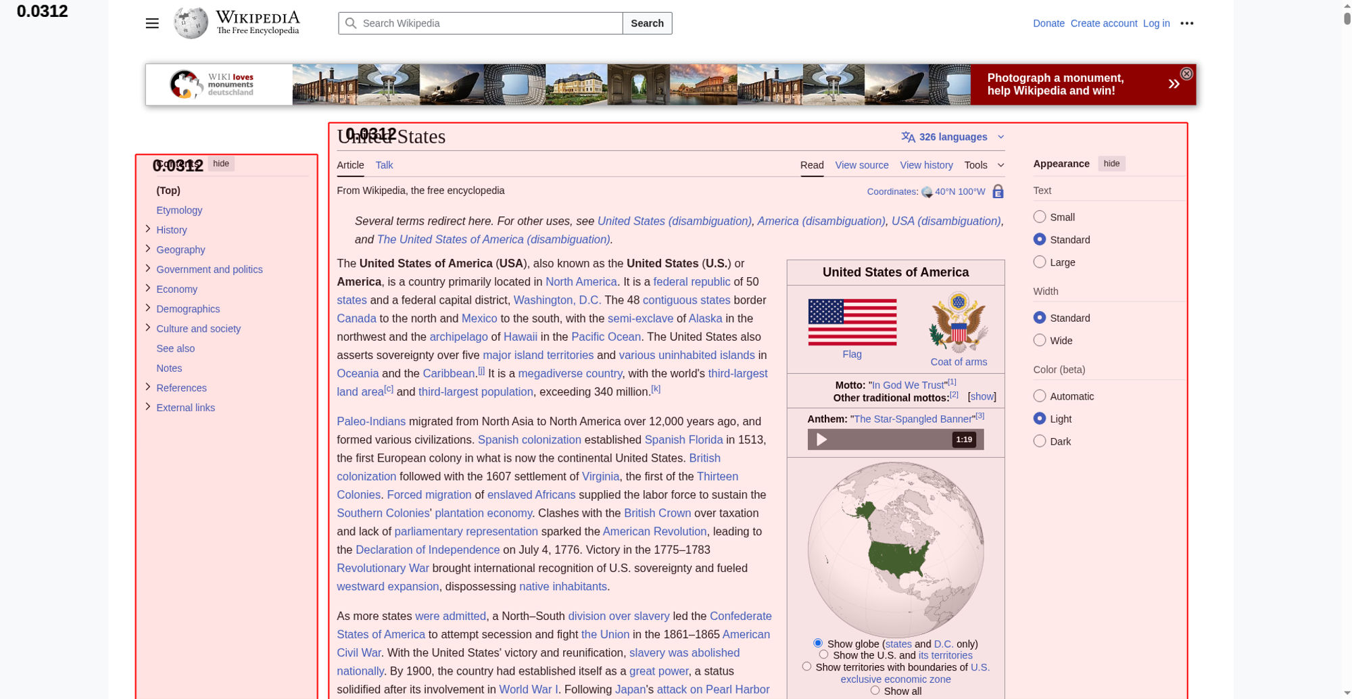The image size is (1352, 699).
Task: Expand Government and politics section
Action: [x=148, y=268]
